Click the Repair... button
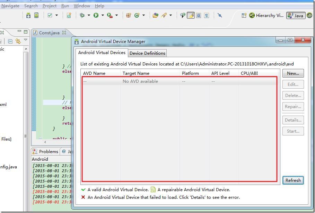315x213 pixels. 293,106
